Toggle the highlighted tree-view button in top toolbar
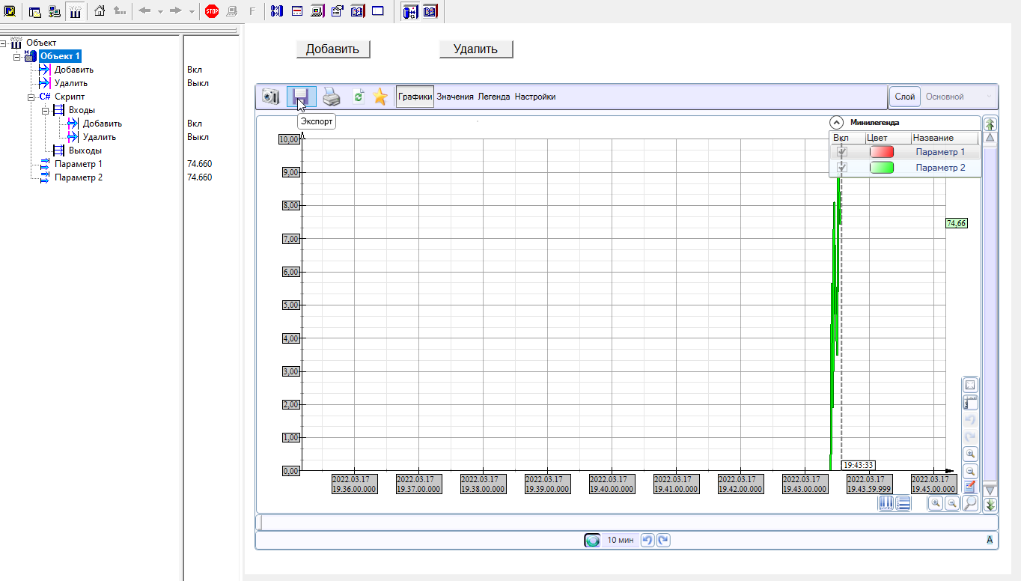 (76, 11)
